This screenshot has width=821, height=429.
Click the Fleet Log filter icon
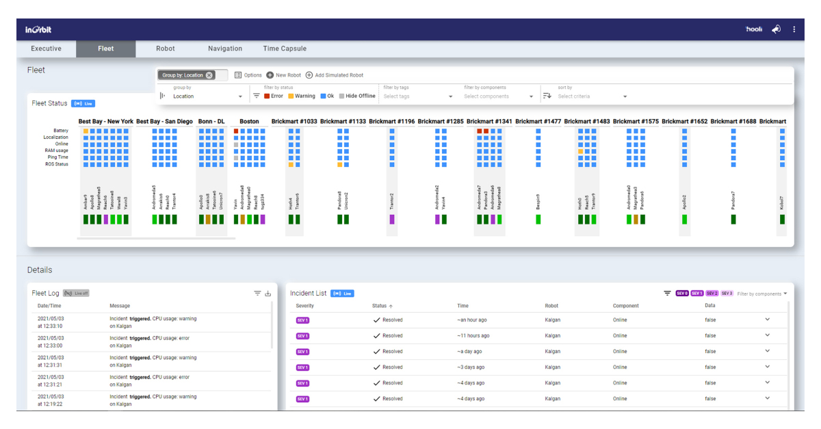pyautogui.click(x=258, y=293)
